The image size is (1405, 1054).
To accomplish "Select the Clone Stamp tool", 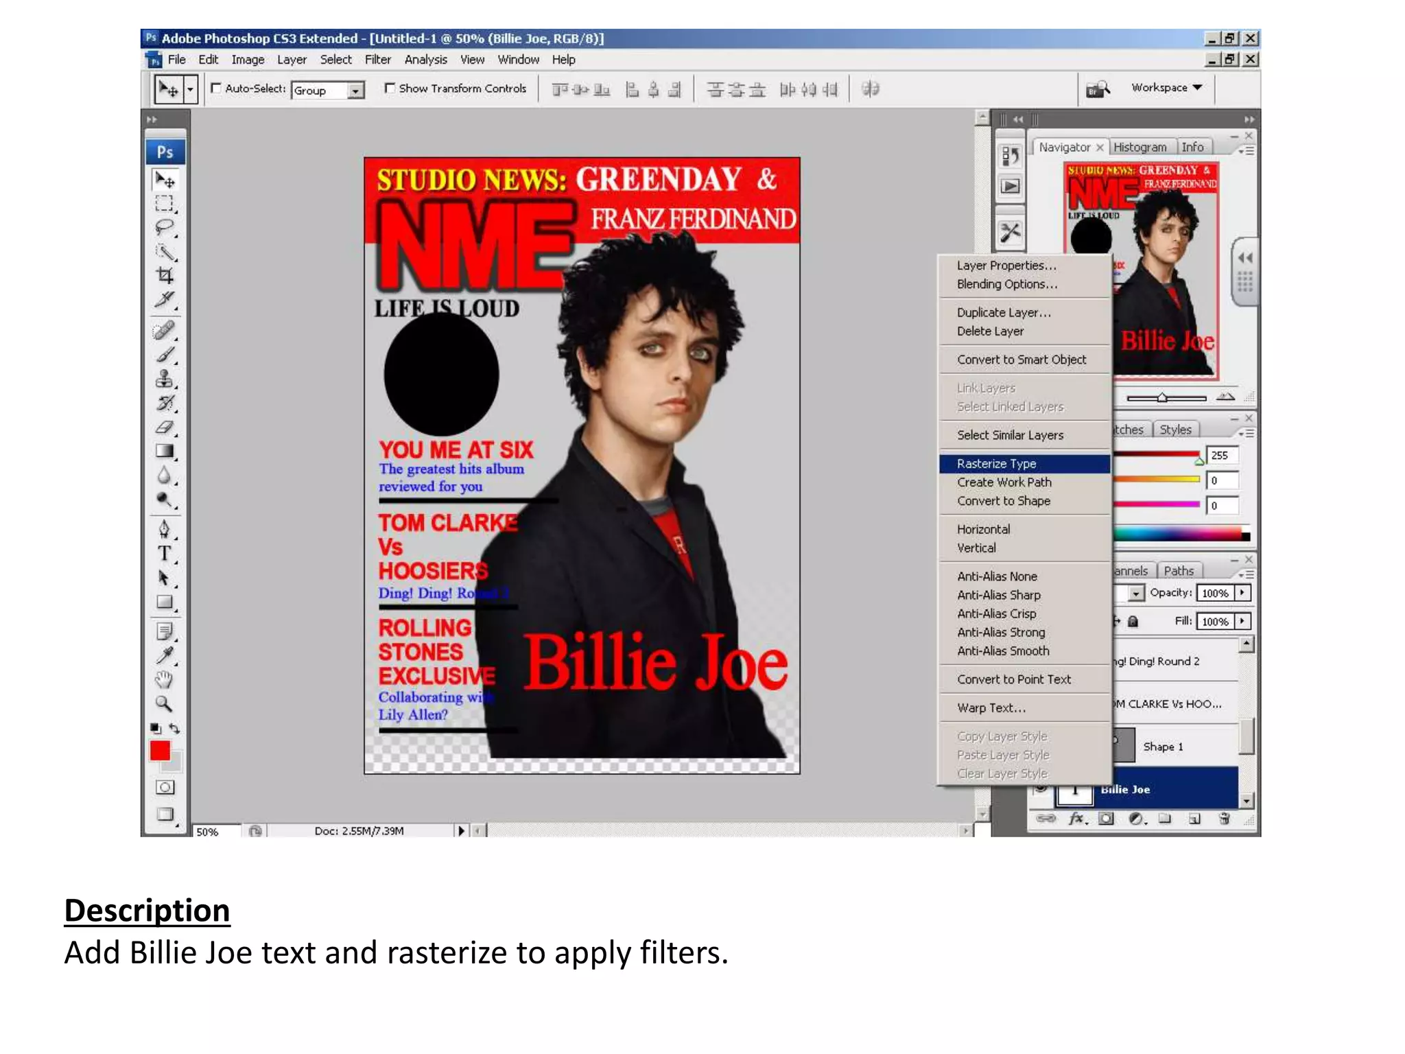I will (x=165, y=379).
